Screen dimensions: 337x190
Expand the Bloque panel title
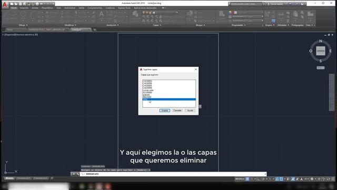[x=200, y=25]
